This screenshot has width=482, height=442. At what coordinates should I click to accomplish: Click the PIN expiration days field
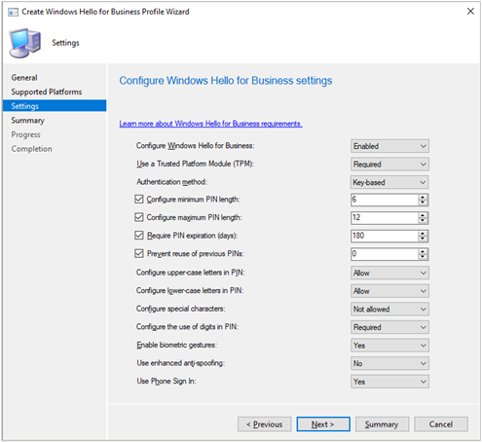coord(385,236)
